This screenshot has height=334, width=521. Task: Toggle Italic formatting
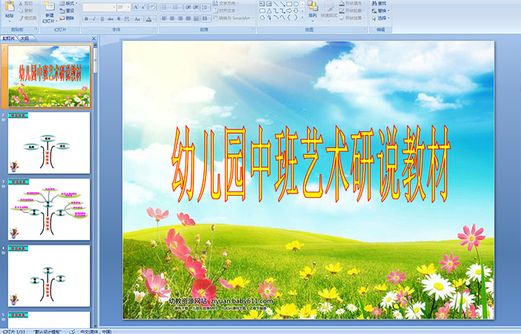(x=94, y=19)
